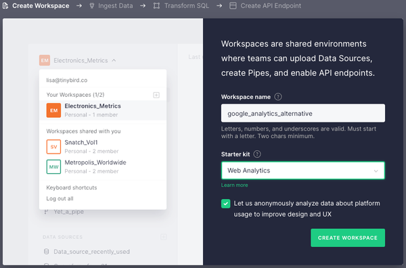The image size is (406, 268).
Task: Switch to Snatch_Vol1 workspace
Action: (x=103, y=147)
